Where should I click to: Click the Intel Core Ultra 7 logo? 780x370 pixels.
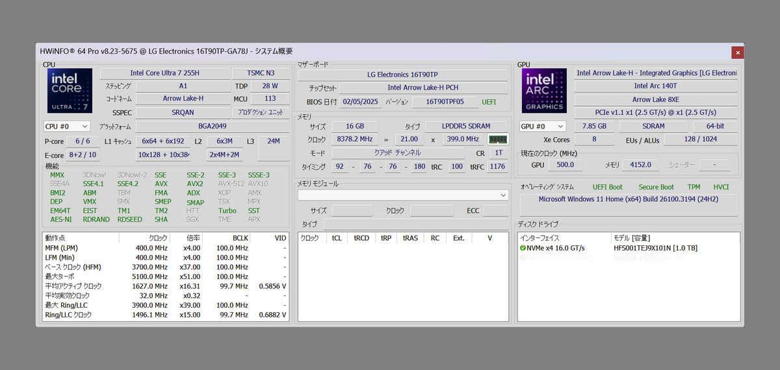[70, 91]
